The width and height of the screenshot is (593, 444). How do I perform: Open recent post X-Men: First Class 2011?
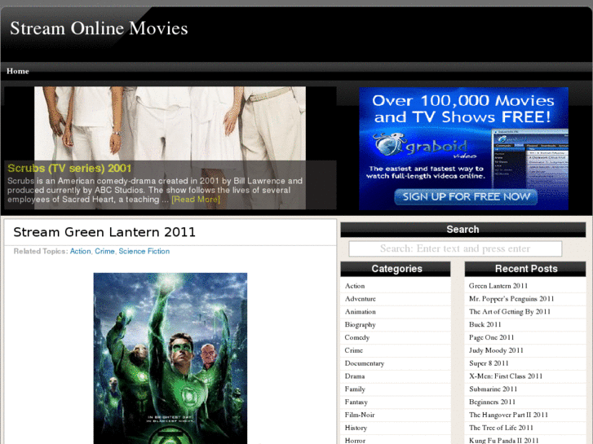(506, 376)
